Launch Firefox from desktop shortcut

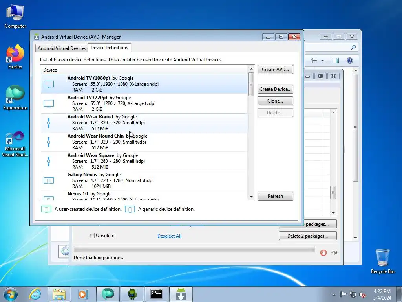[x=15, y=57]
